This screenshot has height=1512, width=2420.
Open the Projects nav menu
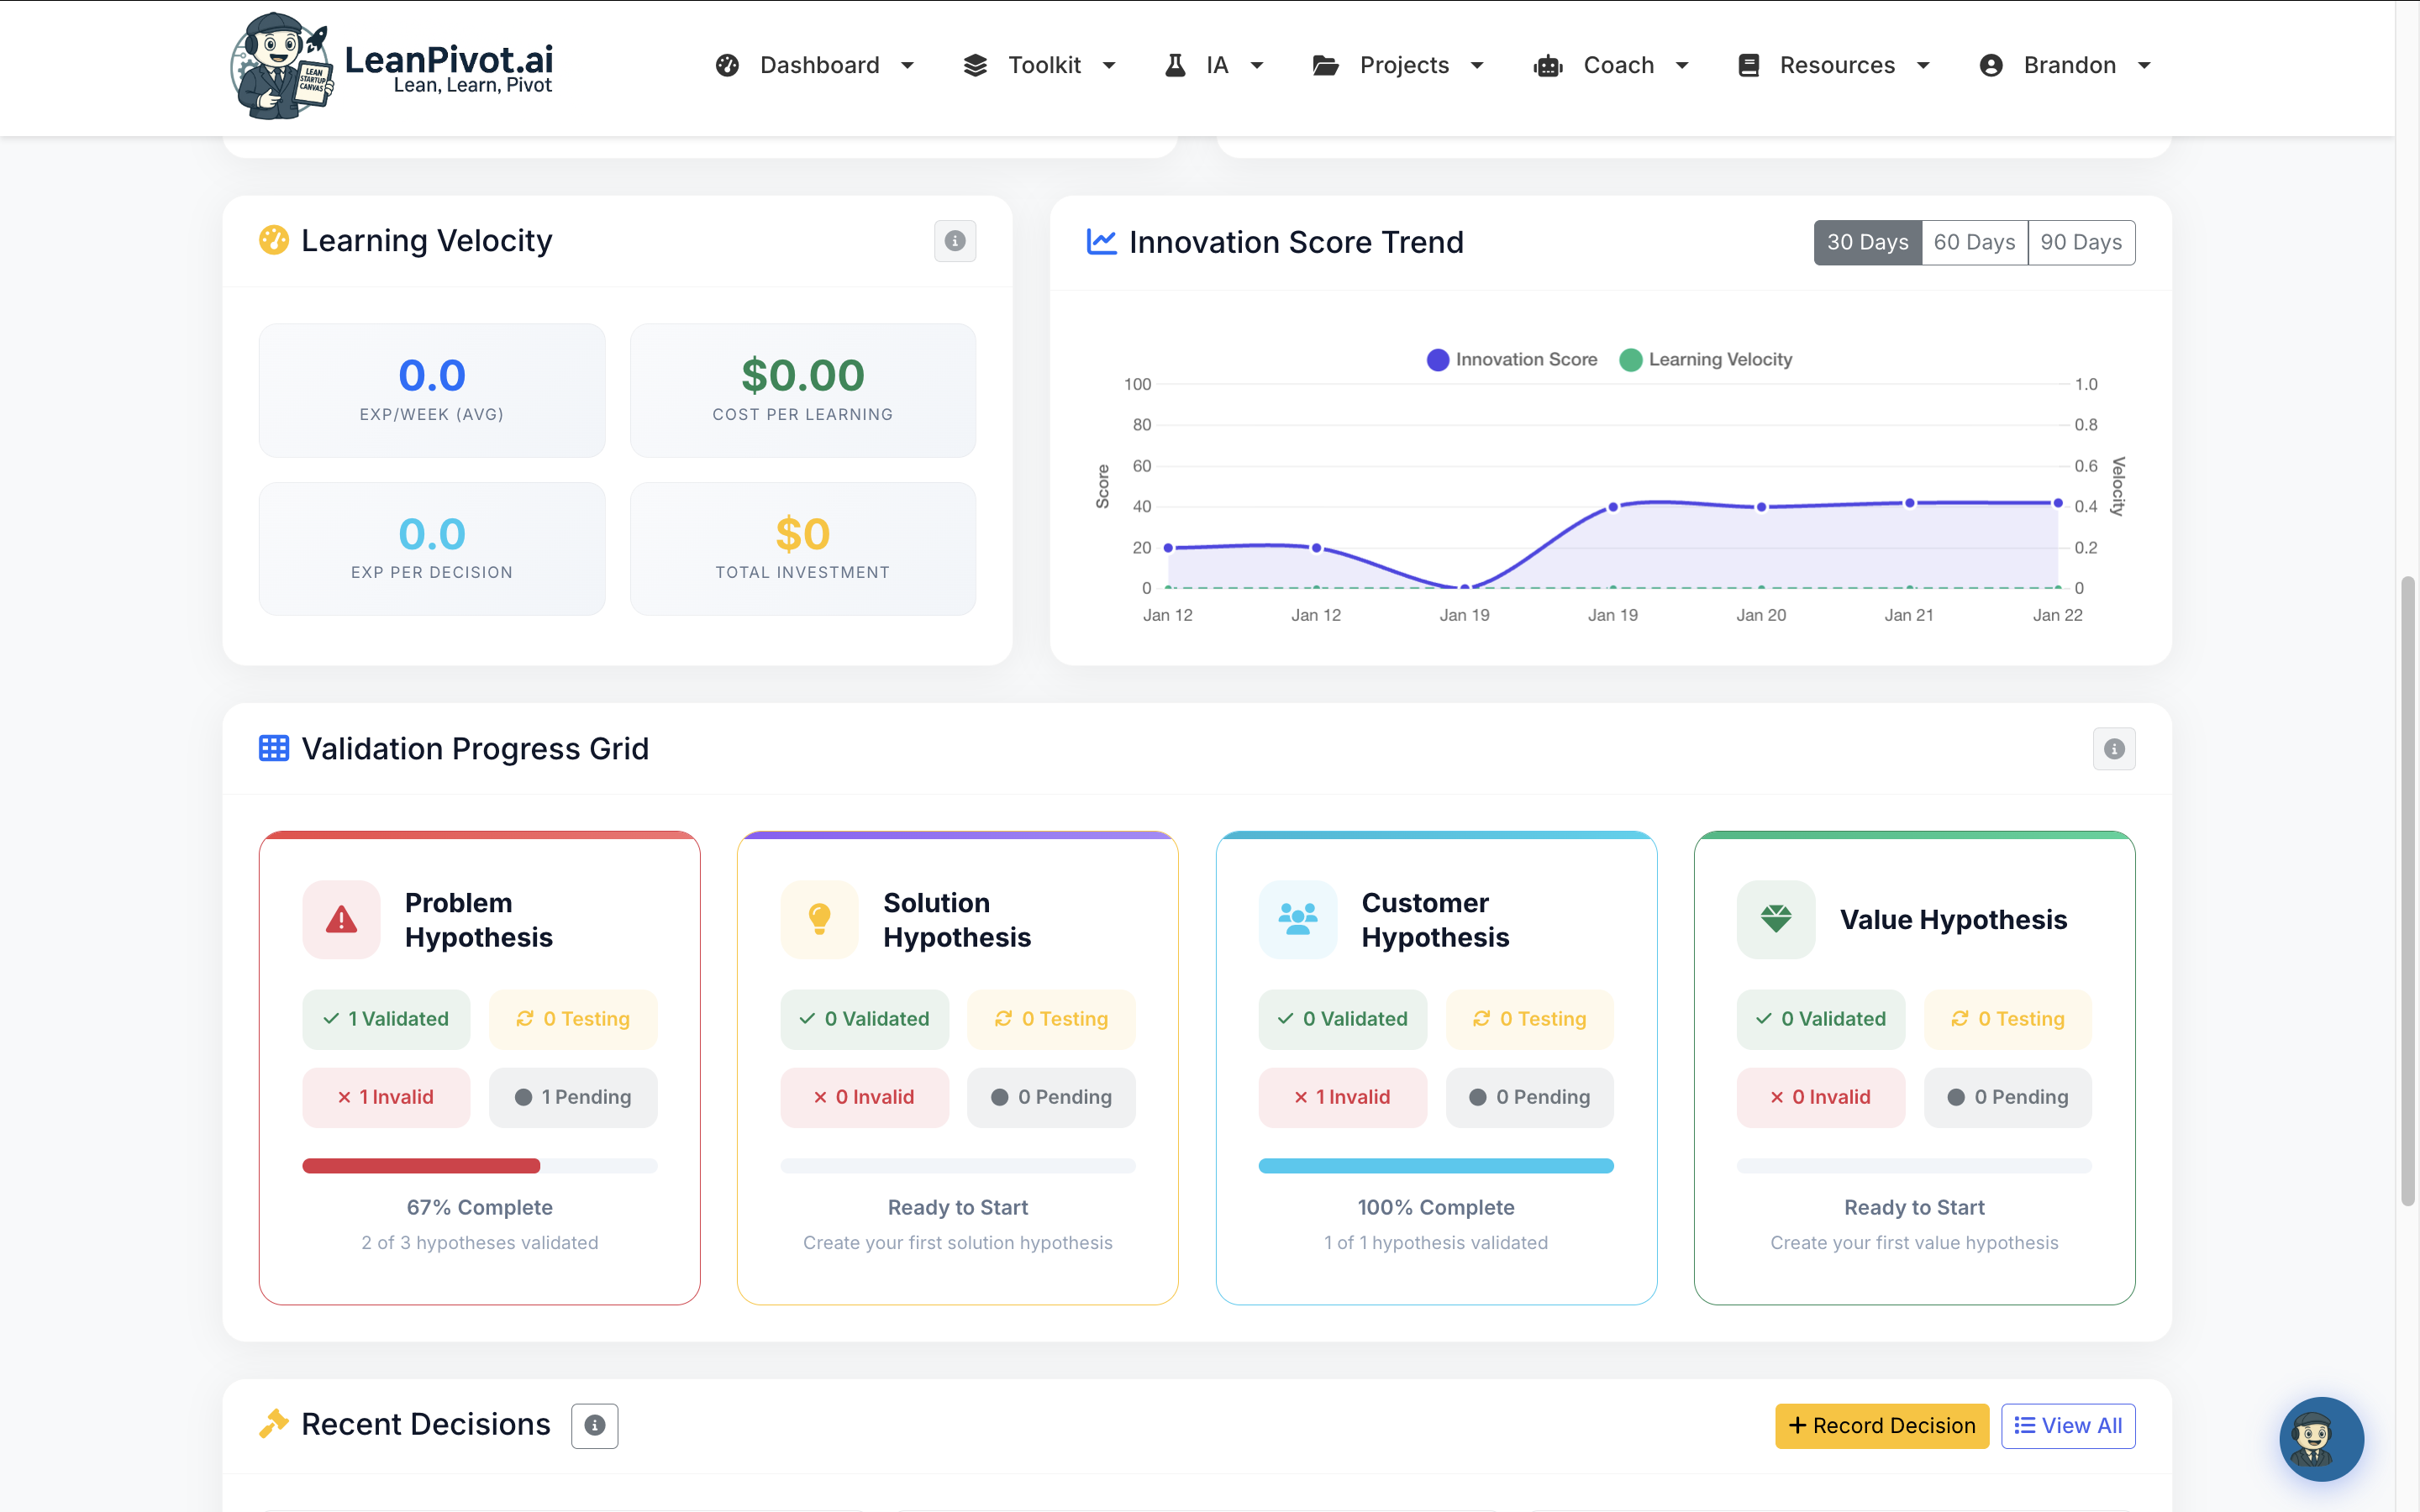coord(1399,65)
